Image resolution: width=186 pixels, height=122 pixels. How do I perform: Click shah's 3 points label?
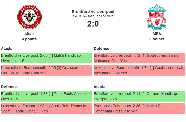(29, 39)
